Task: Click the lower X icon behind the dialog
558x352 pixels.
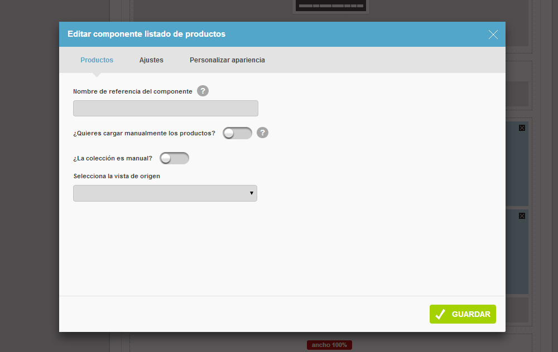Action: 522,216
